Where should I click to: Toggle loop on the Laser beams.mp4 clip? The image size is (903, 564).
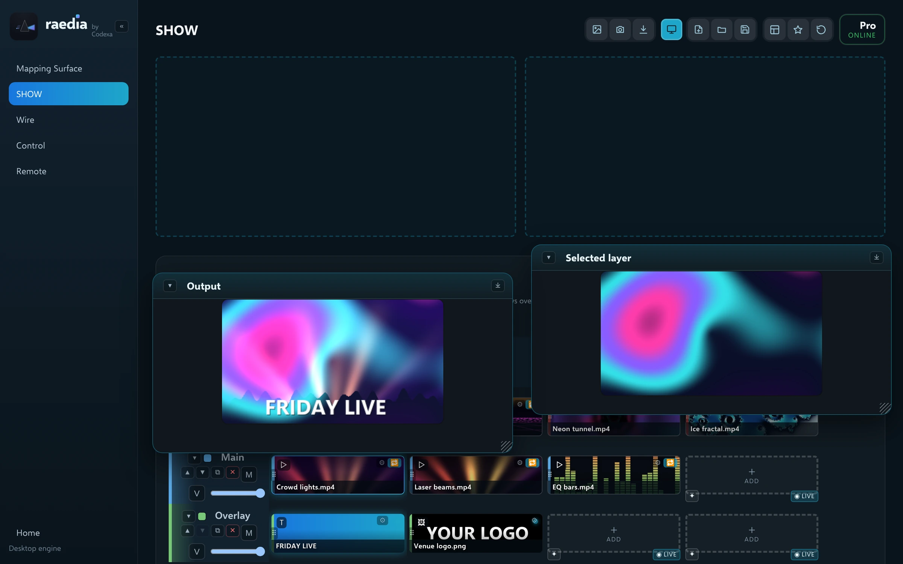[x=532, y=463]
